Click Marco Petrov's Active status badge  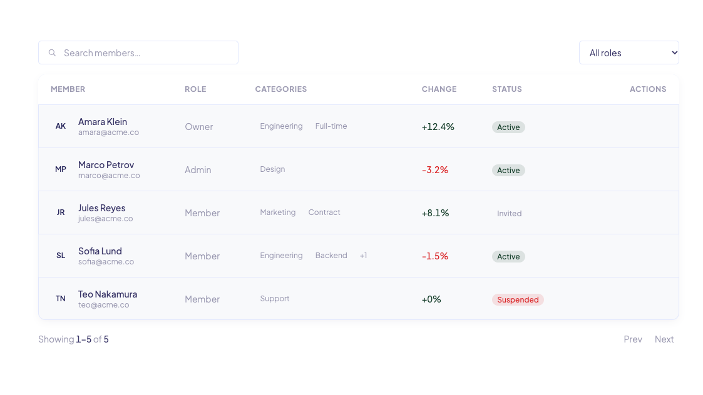508,170
